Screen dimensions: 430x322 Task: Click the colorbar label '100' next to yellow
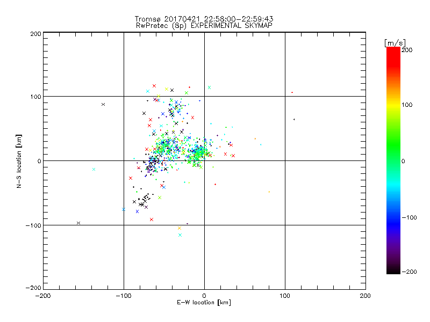(x=407, y=105)
